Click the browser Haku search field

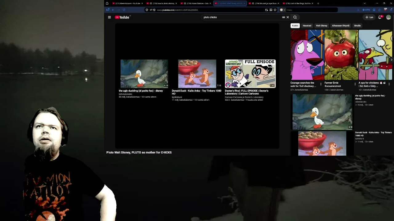tap(308, 10)
